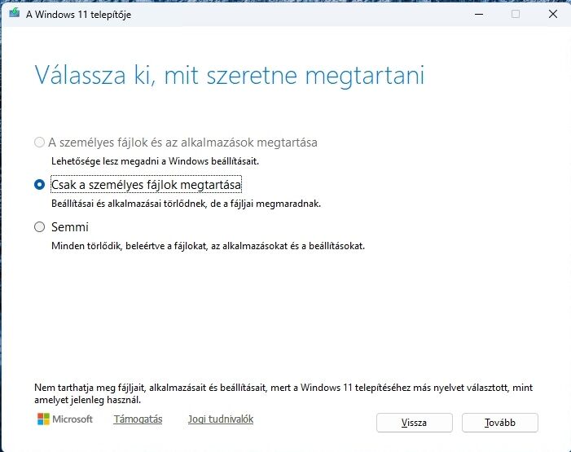The image size is (571, 452).
Task: Click the Windows 11 setup title bar icon
Action: coord(14,14)
